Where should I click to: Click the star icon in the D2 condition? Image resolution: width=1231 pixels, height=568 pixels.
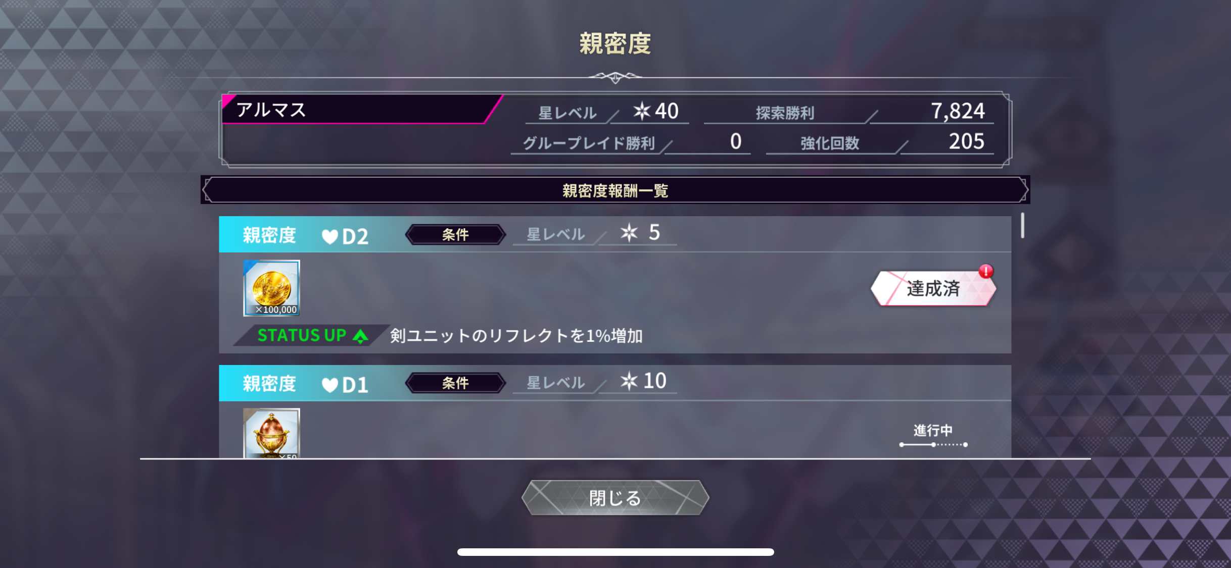629,233
